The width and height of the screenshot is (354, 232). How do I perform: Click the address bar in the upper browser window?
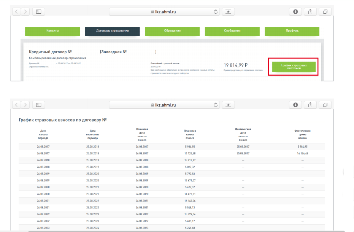pyautogui.click(x=164, y=12)
